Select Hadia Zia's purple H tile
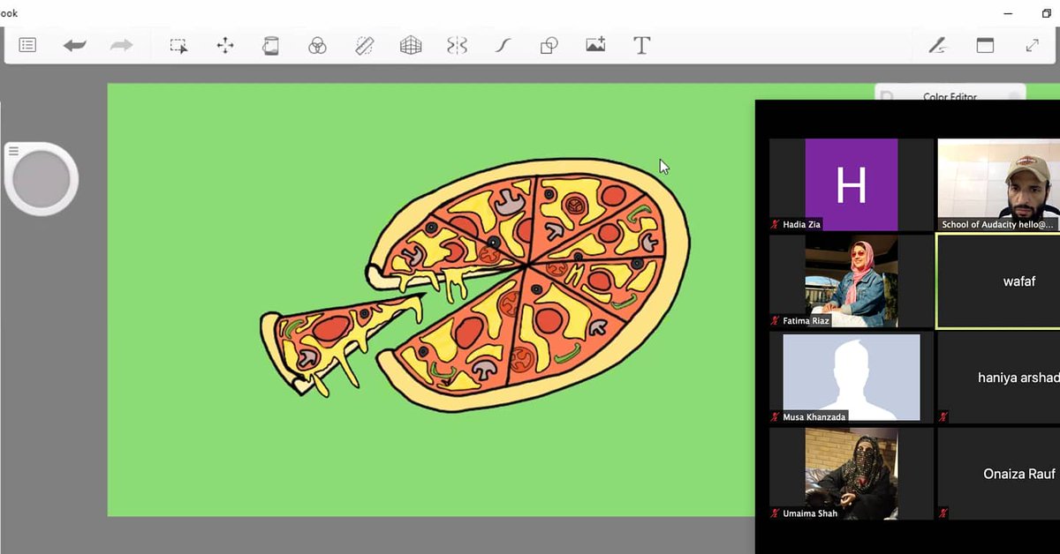 [852, 185]
